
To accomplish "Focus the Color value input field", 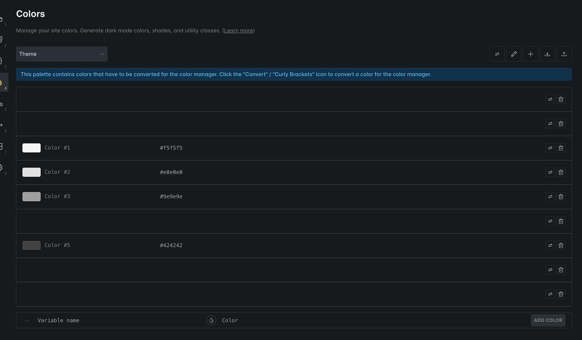I will [x=374, y=320].
